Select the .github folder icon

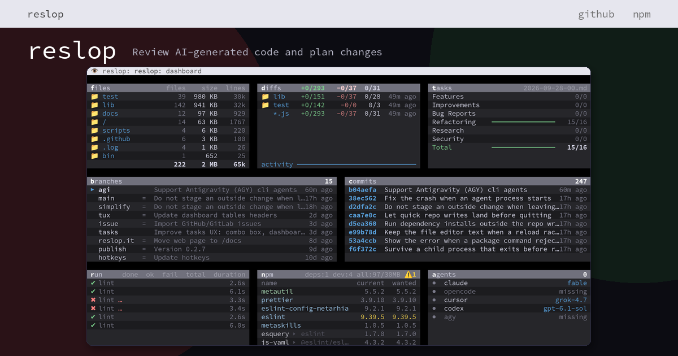coord(94,139)
